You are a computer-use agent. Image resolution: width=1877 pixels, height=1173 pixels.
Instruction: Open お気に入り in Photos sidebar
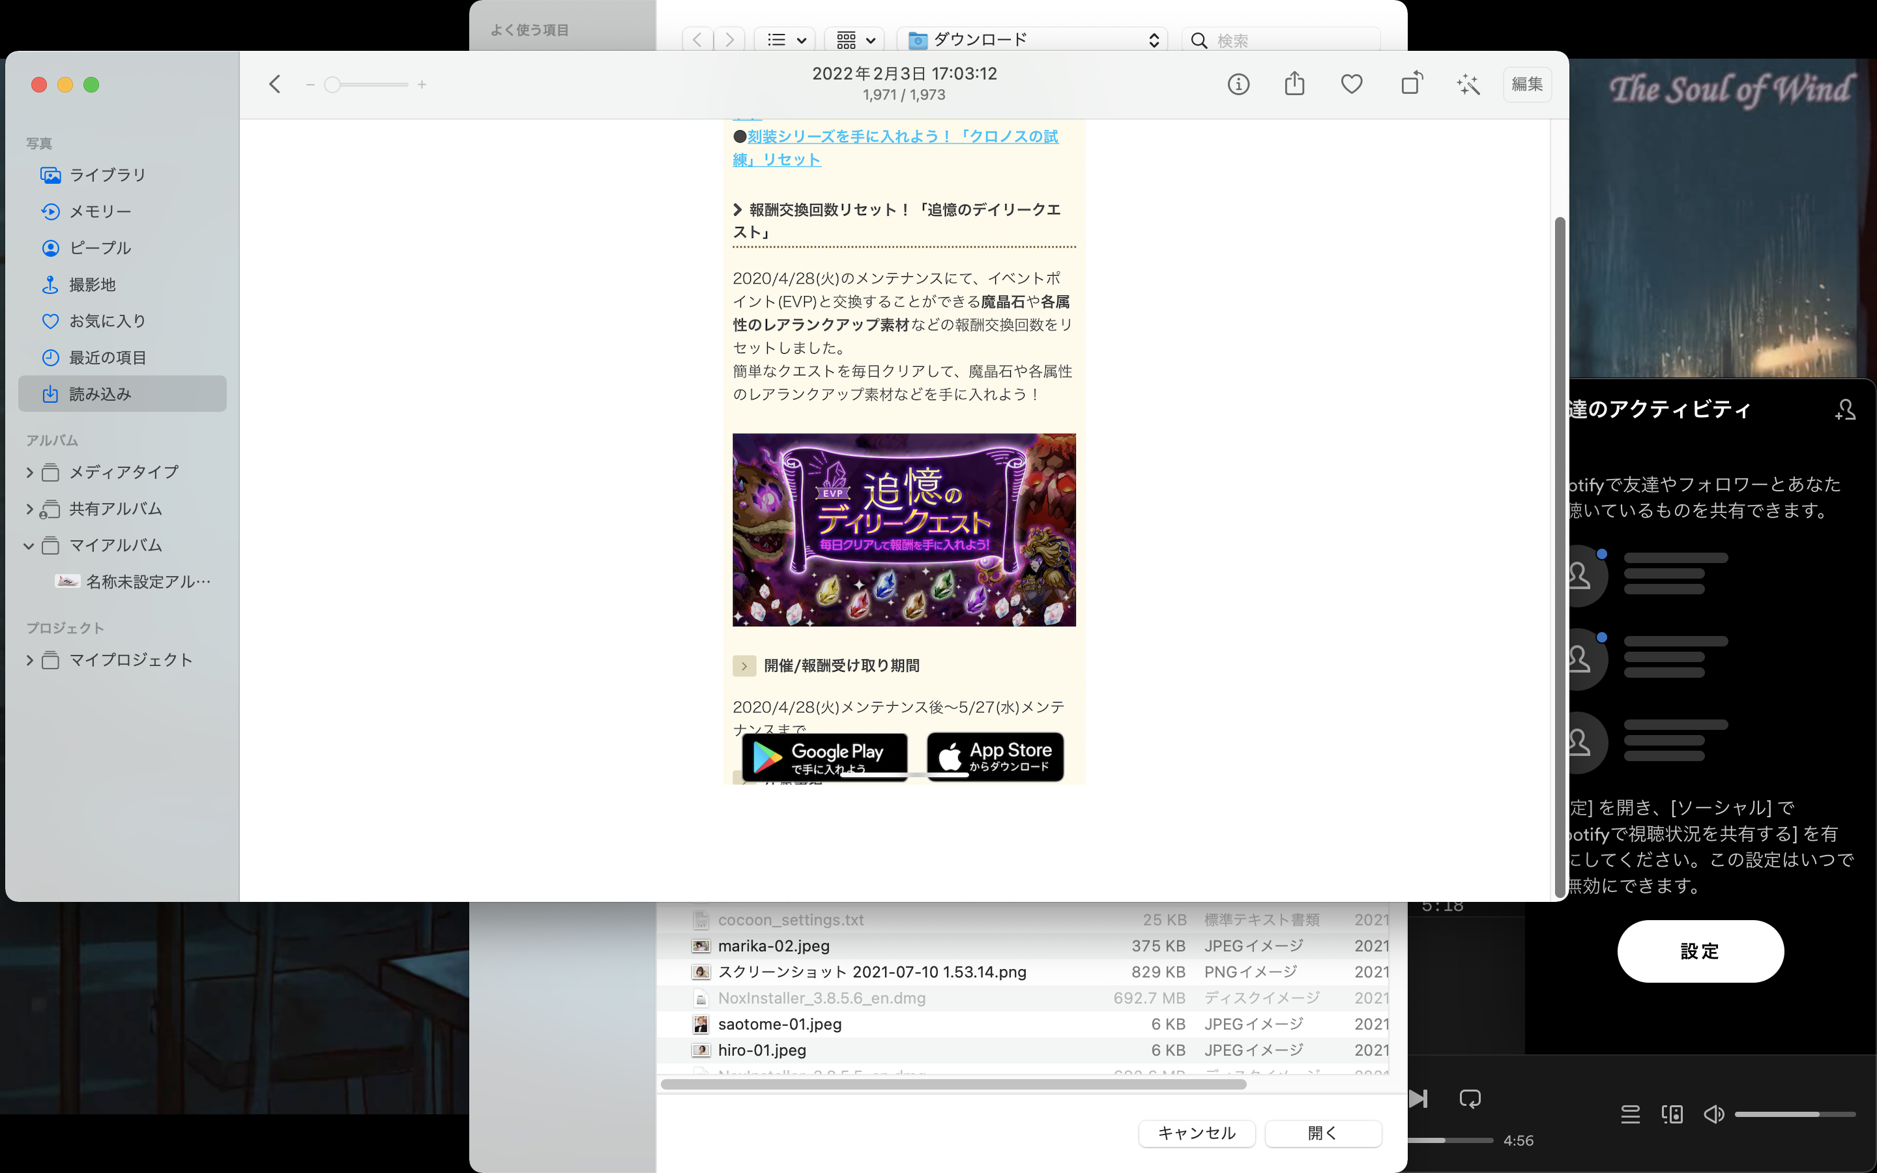(123, 321)
